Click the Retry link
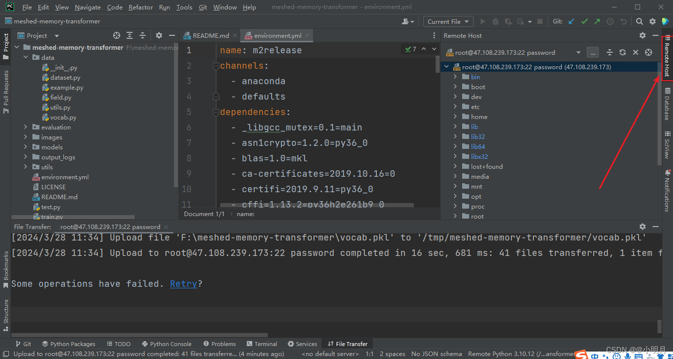Image resolution: width=673 pixels, height=359 pixels. click(x=183, y=284)
